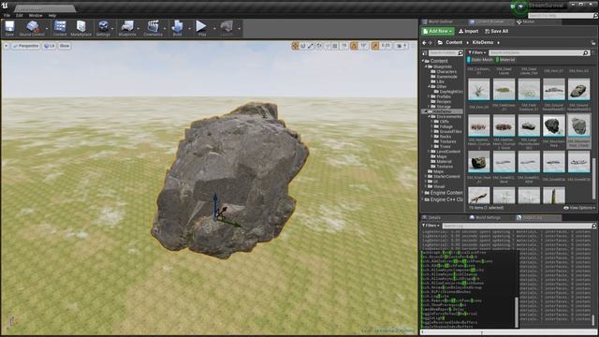Open the Marketplace from the toolbar

[x=81, y=28]
